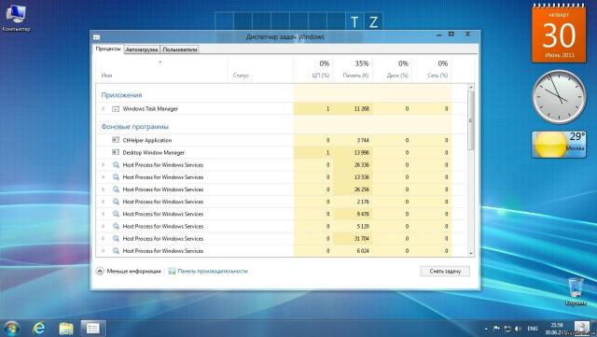Click the scrollbar down arrow
This screenshot has height=337, width=597.
(x=471, y=253)
